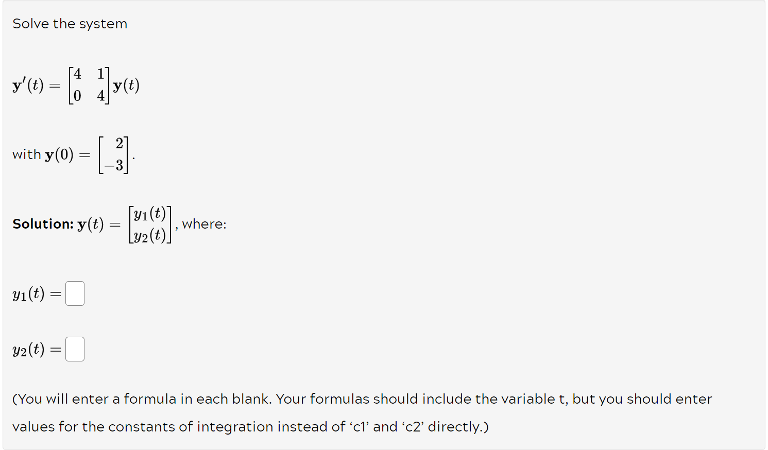Click the y(t) symbol in the differential equation

pyautogui.click(x=126, y=85)
